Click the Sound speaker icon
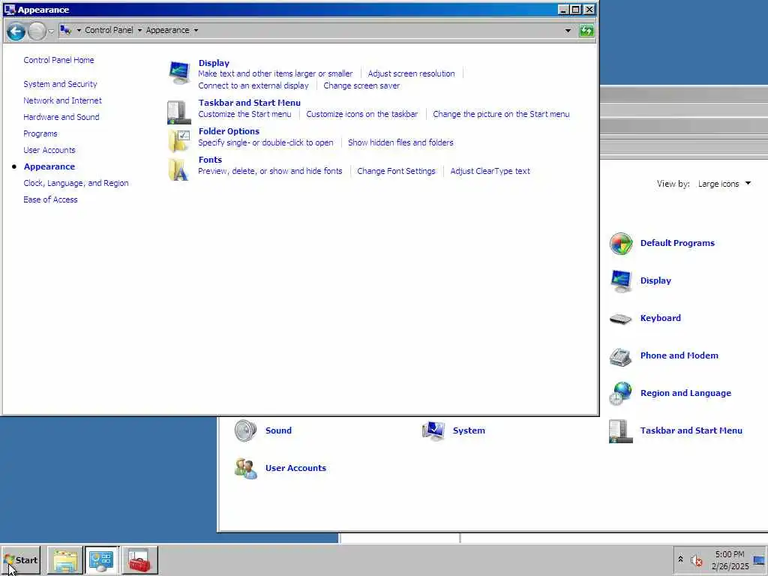The image size is (768, 576). [245, 431]
